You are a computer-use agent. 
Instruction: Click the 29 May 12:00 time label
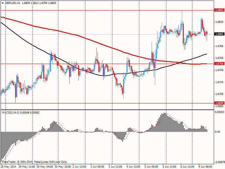click(27, 167)
